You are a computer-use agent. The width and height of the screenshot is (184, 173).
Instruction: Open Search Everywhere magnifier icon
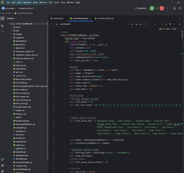[180, 8]
